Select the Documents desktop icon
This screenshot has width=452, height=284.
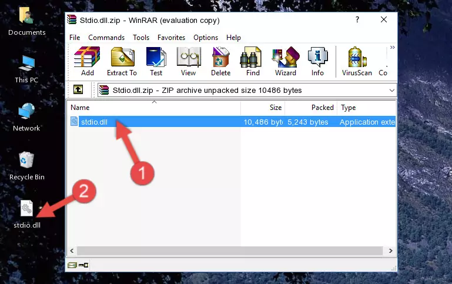coord(27,21)
